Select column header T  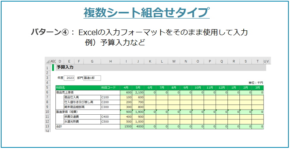click(x=258, y=61)
